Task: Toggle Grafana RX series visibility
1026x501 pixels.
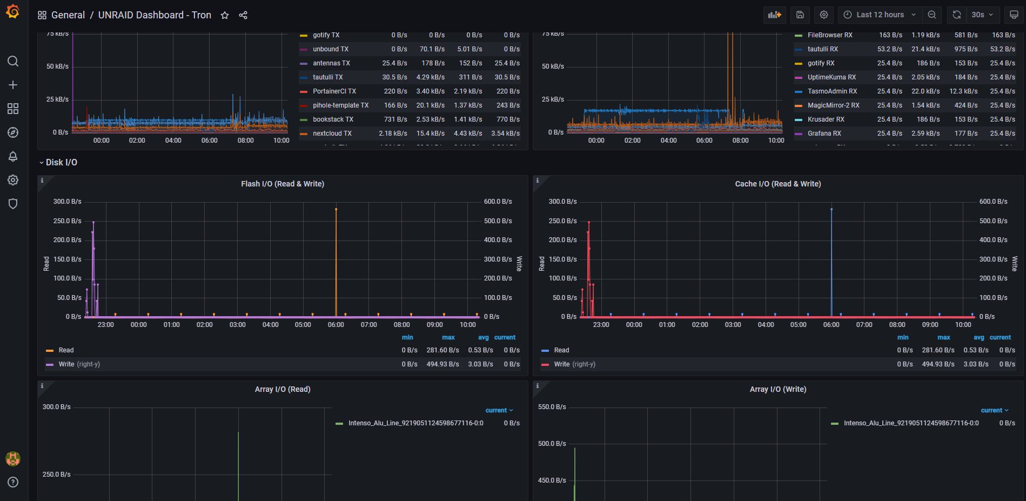Action: pos(824,133)
